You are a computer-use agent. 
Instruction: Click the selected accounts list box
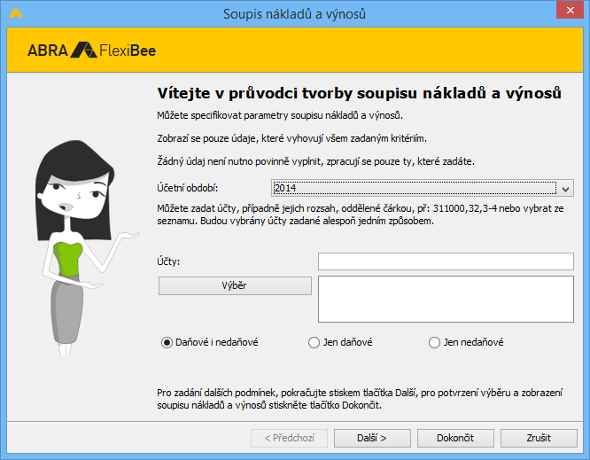pos(446,299)
